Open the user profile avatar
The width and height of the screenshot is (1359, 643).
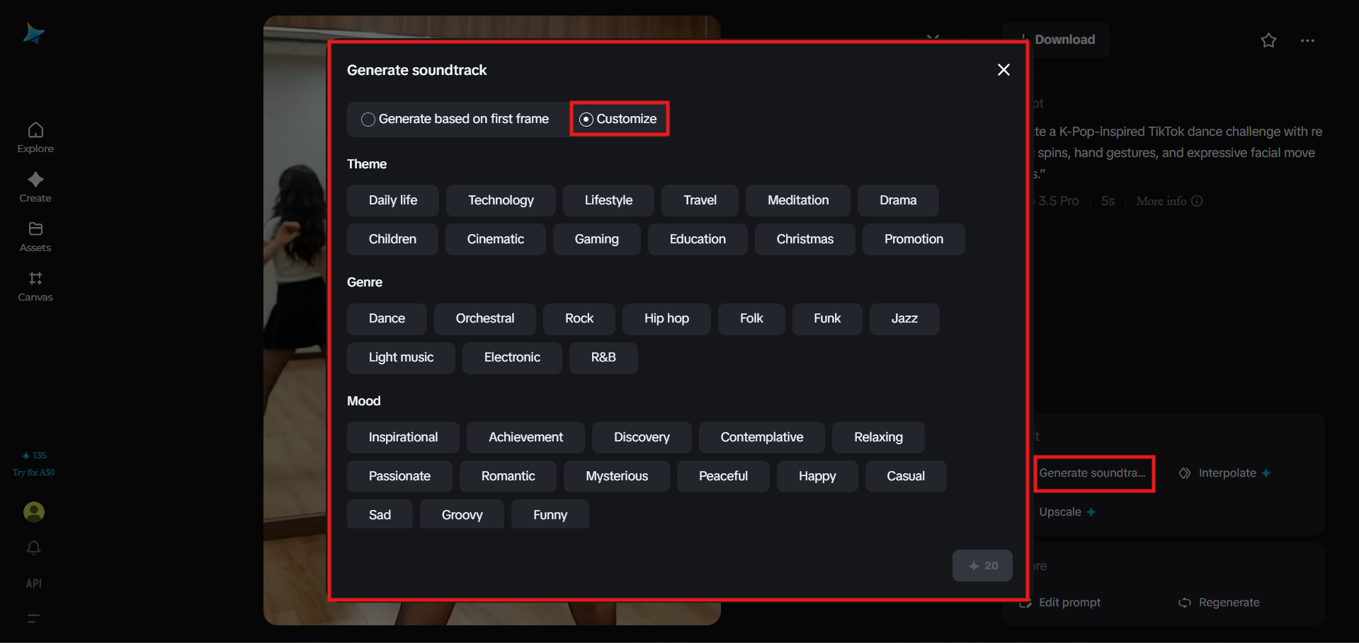pyautogui.click(x=34, y=511)
